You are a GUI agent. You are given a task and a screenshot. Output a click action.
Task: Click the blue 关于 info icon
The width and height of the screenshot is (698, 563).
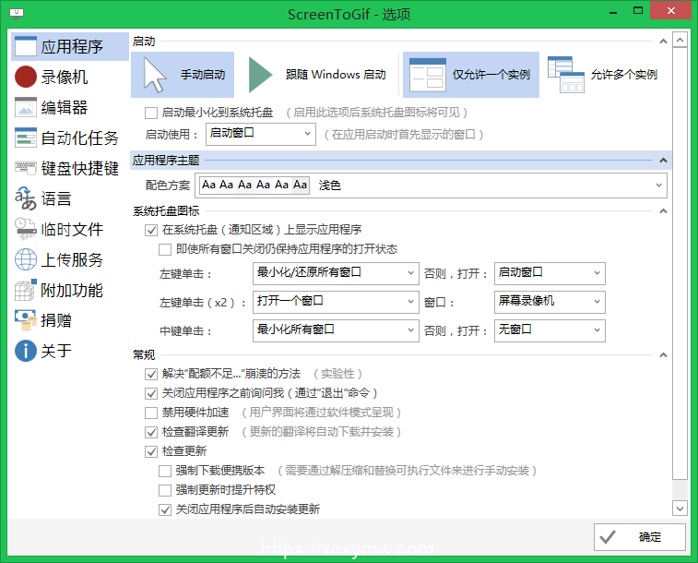tap(26, 351)
